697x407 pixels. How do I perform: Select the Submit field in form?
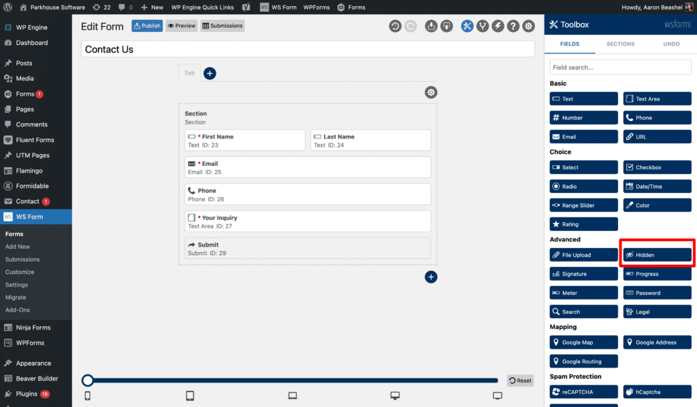[x=308, y=249]
